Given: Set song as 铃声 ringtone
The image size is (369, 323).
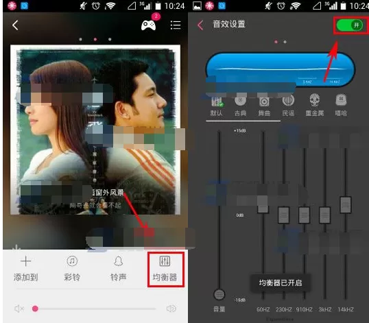Looking at the screenshot, I should pos(119,269).
